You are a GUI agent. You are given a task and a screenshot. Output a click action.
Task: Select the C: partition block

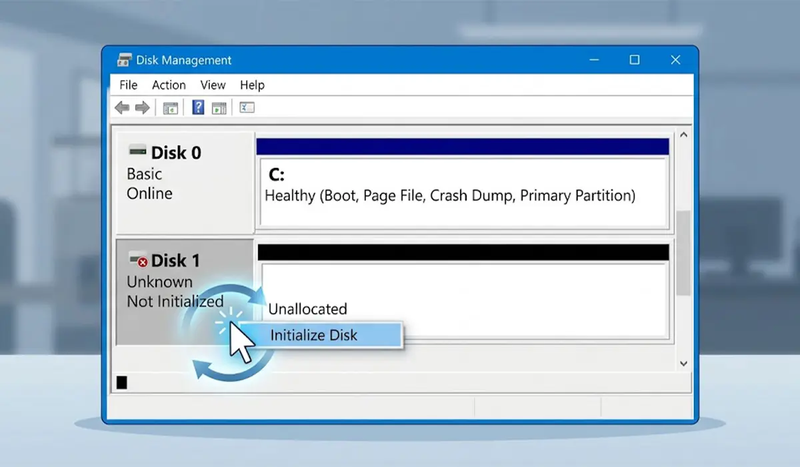pyautogui.click(x=463, y=192)
